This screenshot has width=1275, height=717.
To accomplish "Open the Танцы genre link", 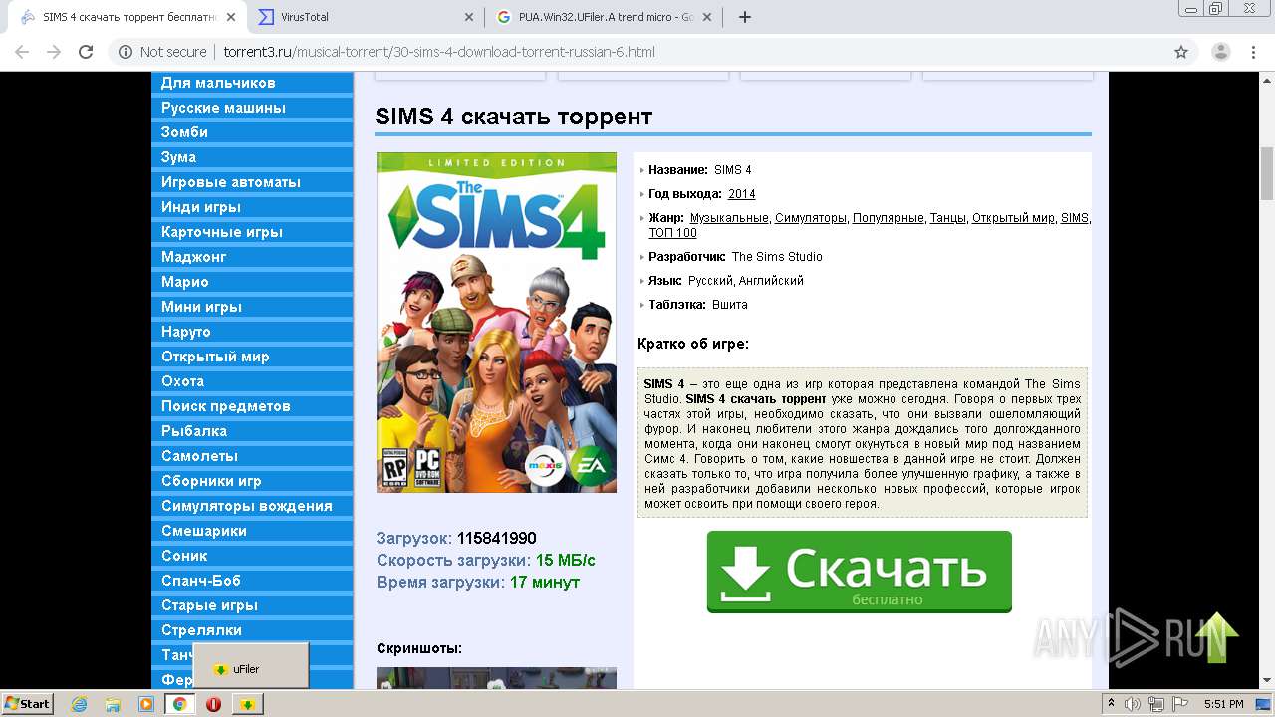I will (948, 218).
